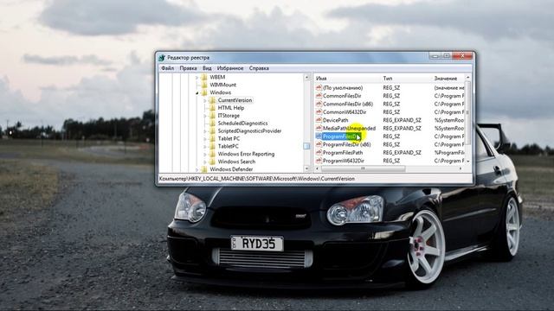The image size is (554, 311).
Task: Click the tree pane's scroll-up arrow
Action: tap(306, 77)
